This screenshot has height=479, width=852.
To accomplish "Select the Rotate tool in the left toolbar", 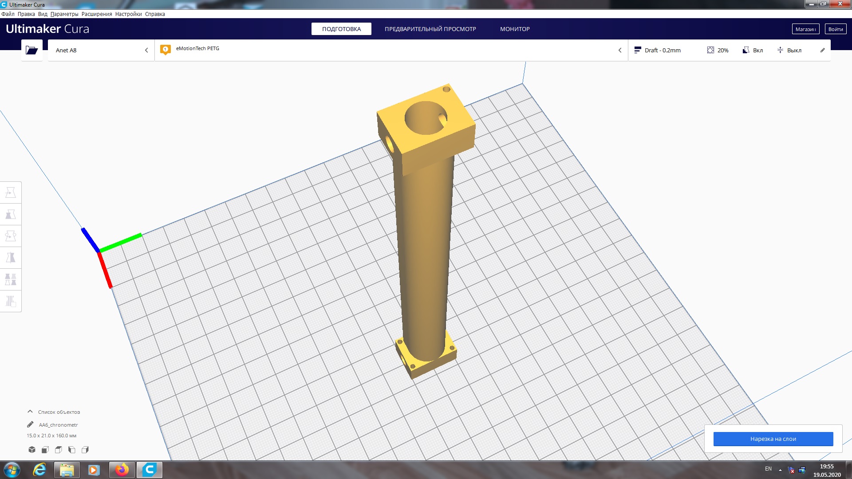I will pos(11,236).
